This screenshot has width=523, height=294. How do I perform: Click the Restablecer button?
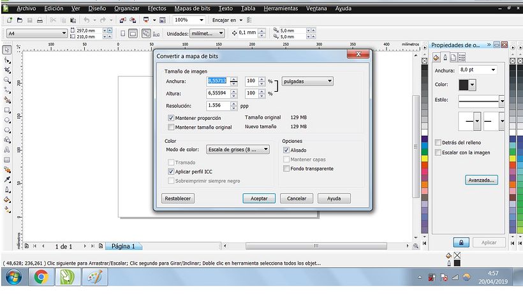[178, 198]
